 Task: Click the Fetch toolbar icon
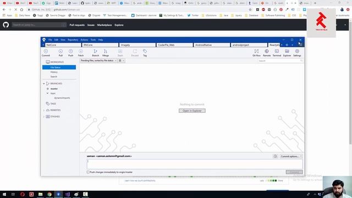[81, 53]
